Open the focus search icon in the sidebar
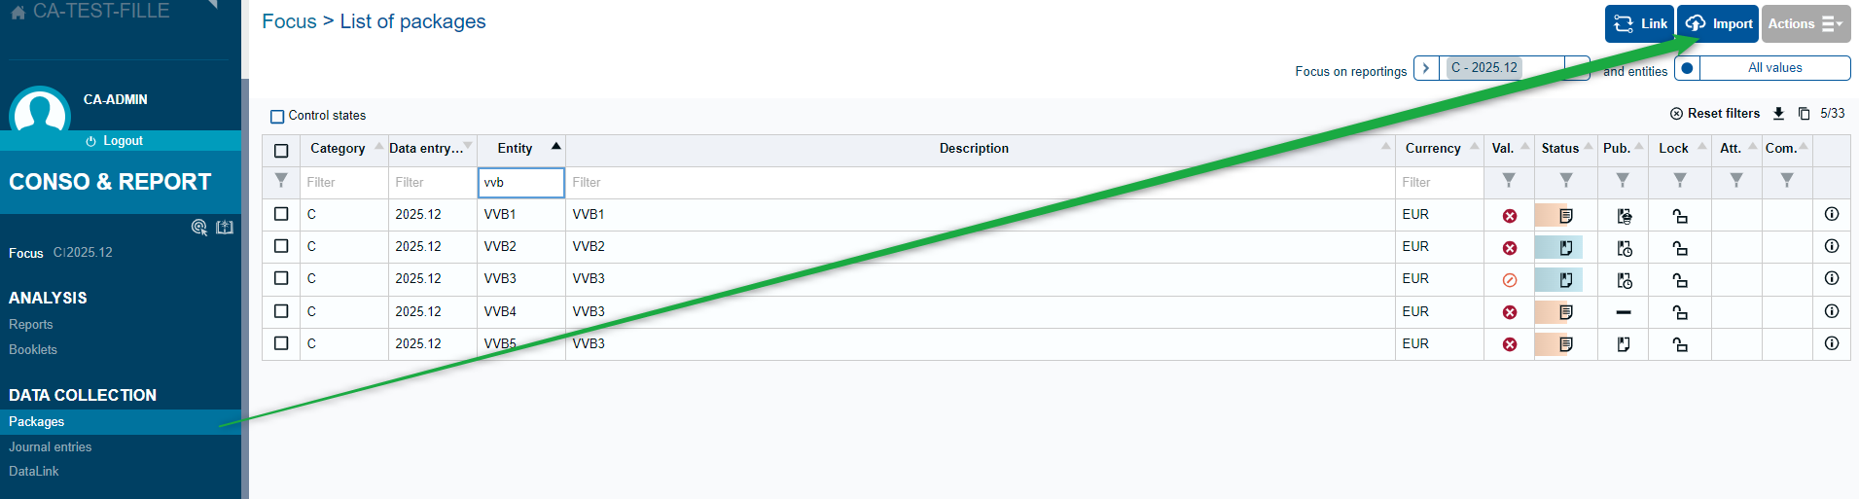The image size is (1859, 499). point(199,227)
